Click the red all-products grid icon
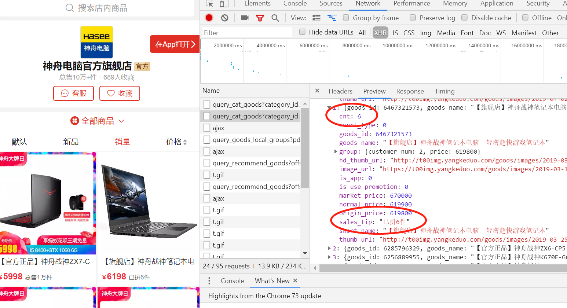 click(x=75, y=121)
